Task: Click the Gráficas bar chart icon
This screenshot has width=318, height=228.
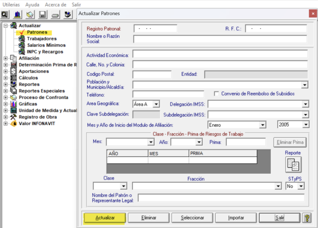Action: click(14, 104)
